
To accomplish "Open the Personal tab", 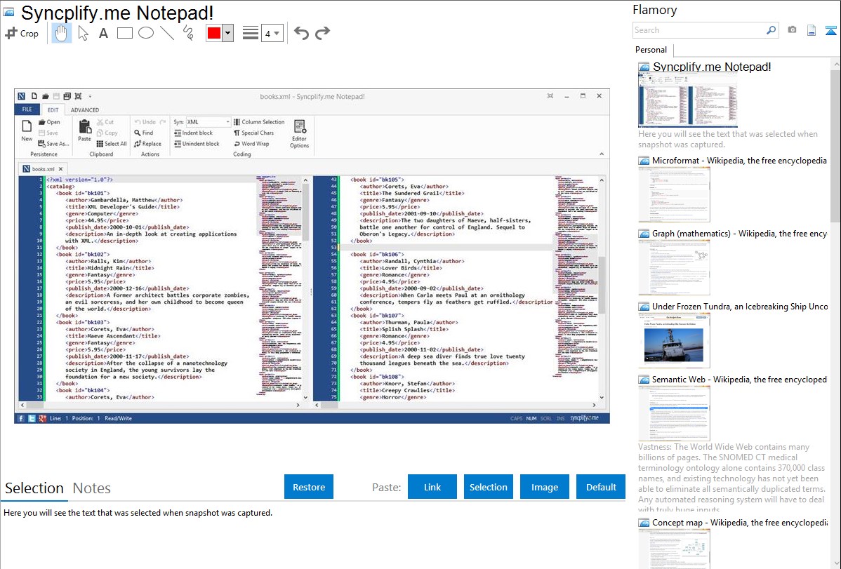I will 651,50.
